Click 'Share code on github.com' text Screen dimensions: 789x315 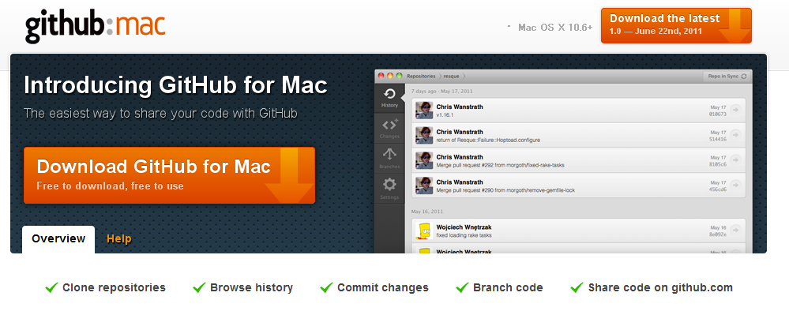(660, 288)
